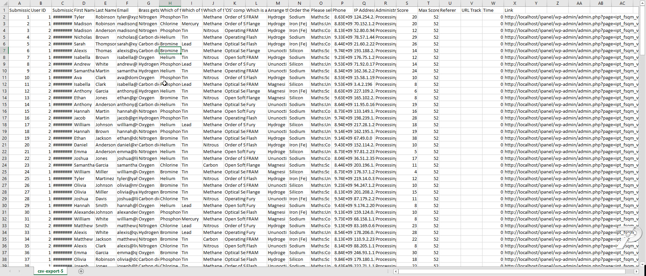
Task: Select the "Time" header cell
Action: (493, 10)
